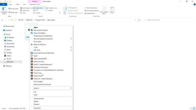Go back with the Back arrow
The width and height of the screenshot is (196, 110).
tap(2, 20)
